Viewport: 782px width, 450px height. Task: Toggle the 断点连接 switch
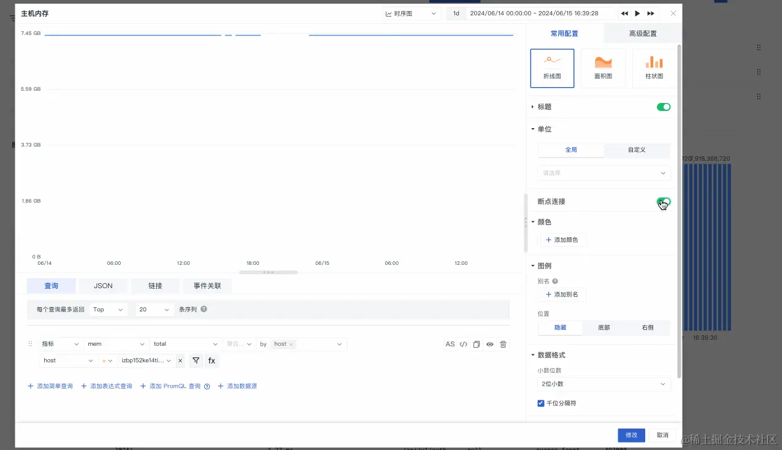tap(663, 201)
